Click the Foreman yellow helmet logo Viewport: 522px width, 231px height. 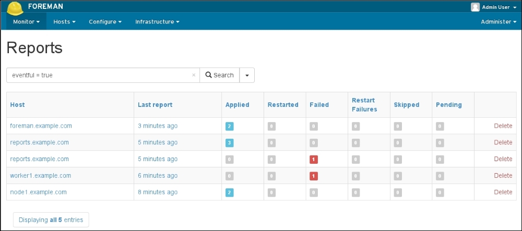15,9
